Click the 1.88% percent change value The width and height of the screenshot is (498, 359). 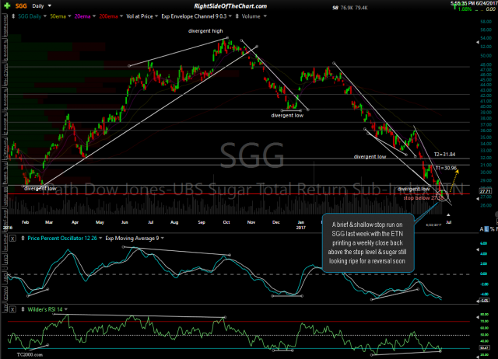tap(465, 9)
